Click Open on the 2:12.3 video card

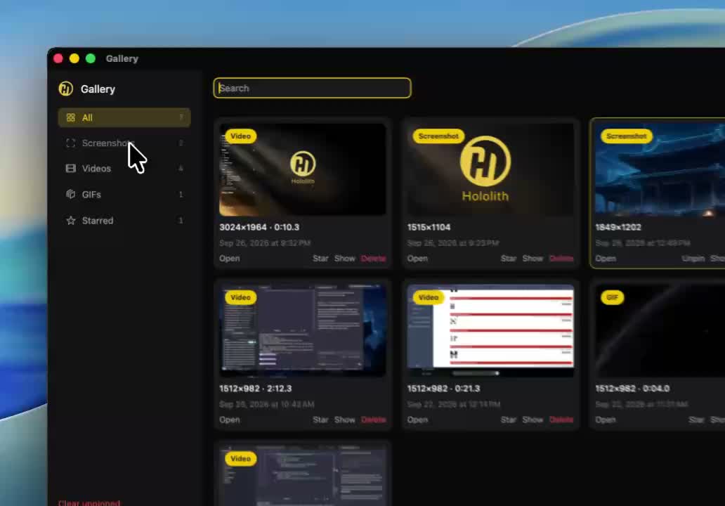tap(229, 420)
